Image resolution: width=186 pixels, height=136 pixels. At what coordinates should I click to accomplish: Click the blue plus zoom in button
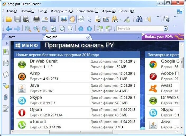(x=89, y=29)
